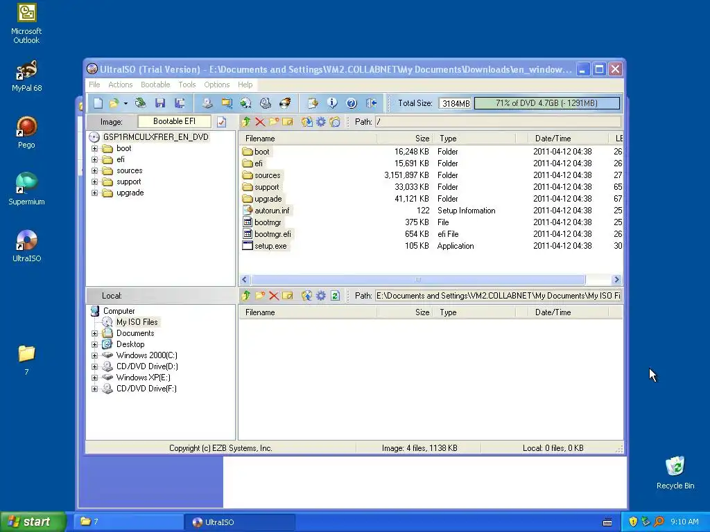Click the Open folder toolbar icon
This screenshot has height=532, width=710.
(114, 103)
